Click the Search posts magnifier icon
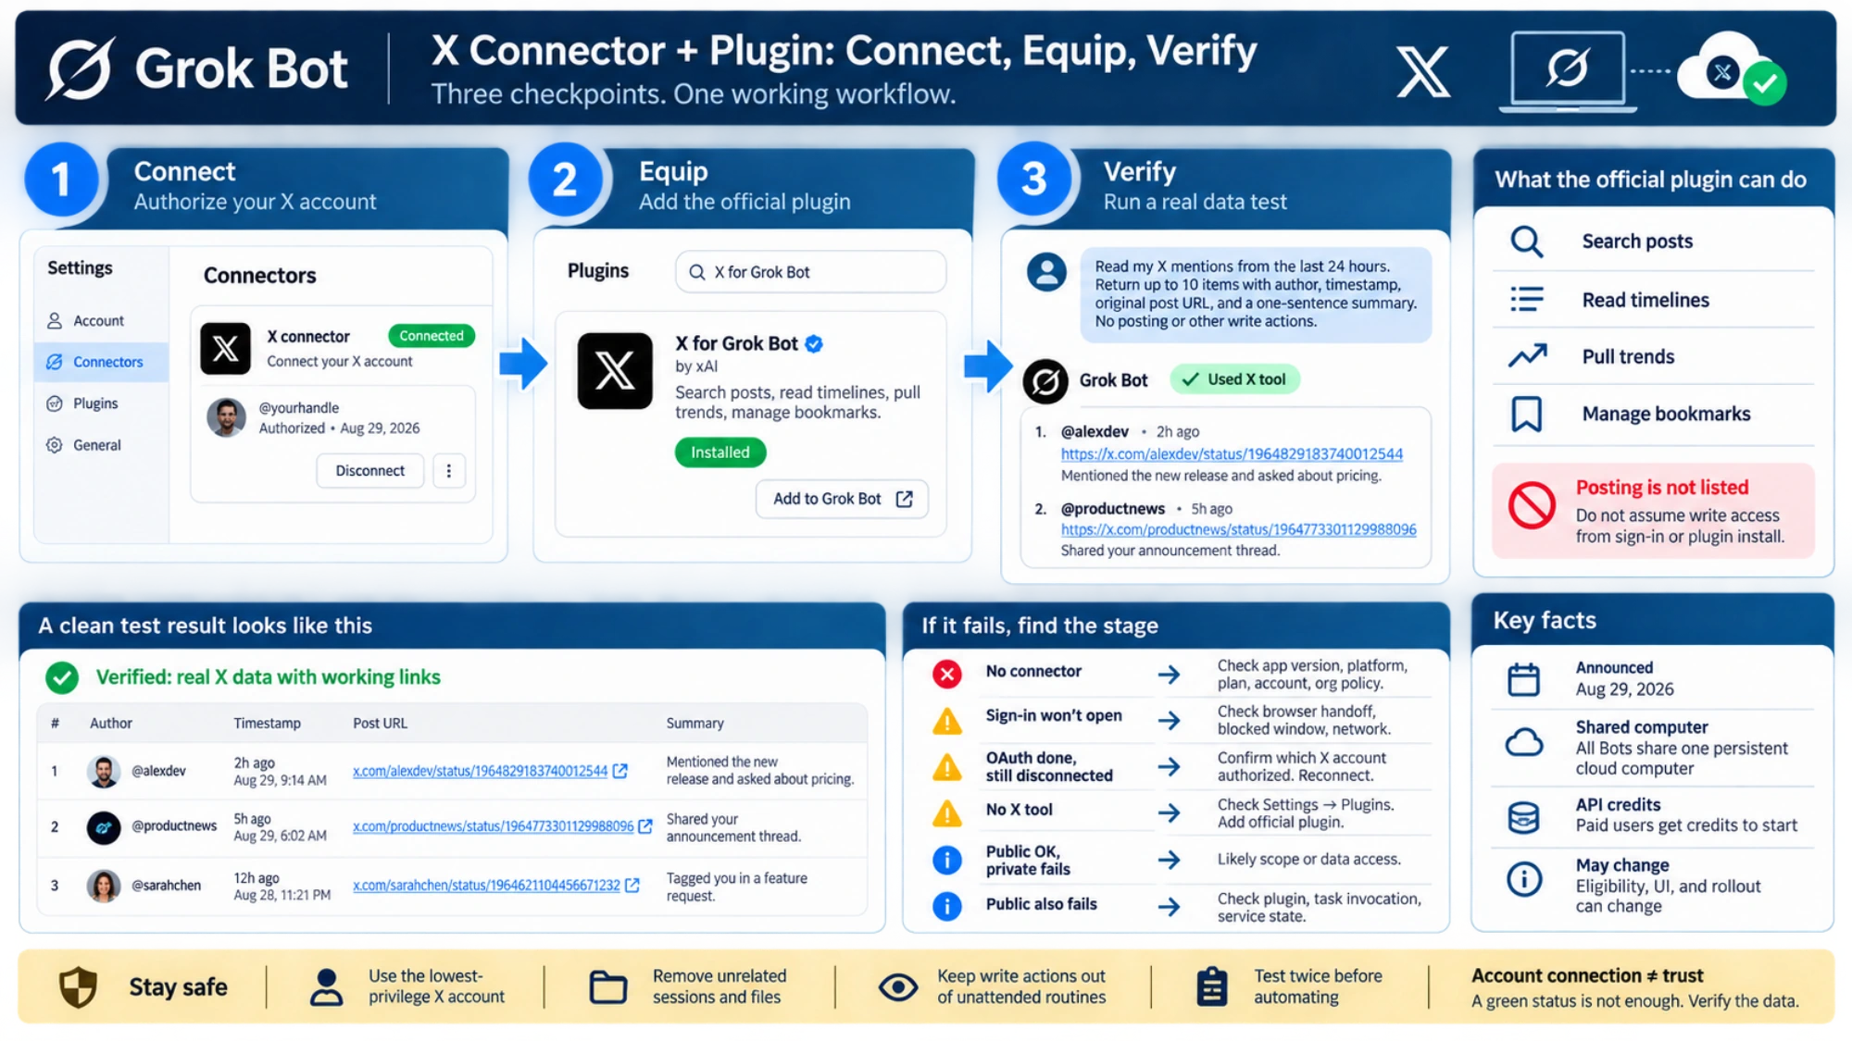1852x1041 pixels. [x=1526, y=242]
